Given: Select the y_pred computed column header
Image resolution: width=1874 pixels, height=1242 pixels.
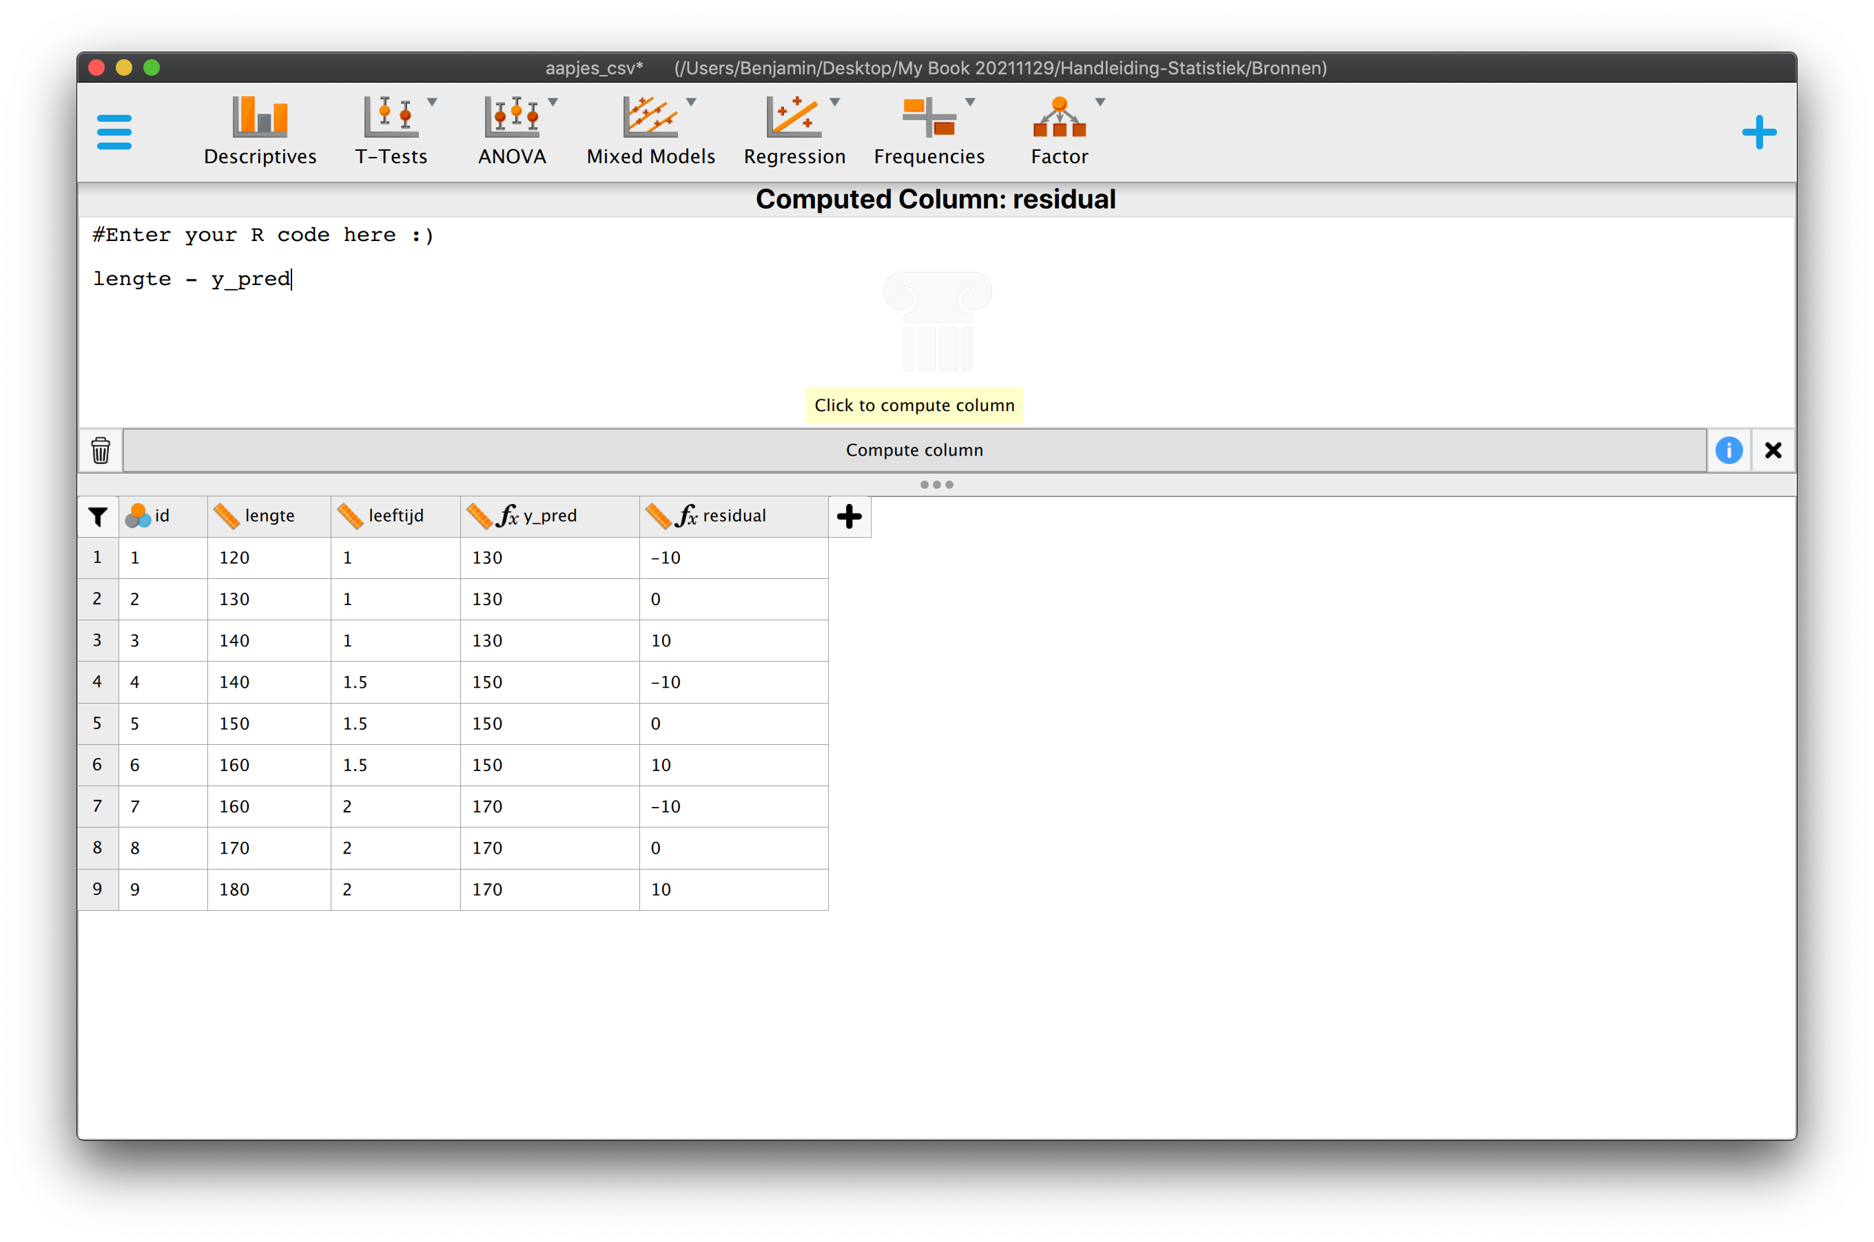Looking at the screenshot, I should pos(550,516).
